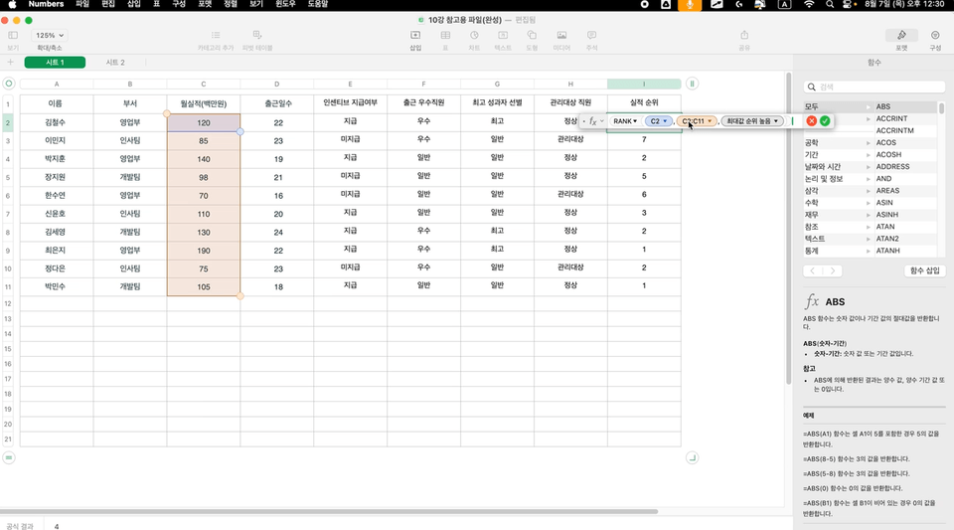Open the 포맷 menu in menu bar
954x530 pixels.
(x=205, y=4)
